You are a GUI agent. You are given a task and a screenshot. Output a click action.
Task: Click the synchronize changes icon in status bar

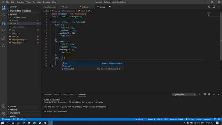14,119
